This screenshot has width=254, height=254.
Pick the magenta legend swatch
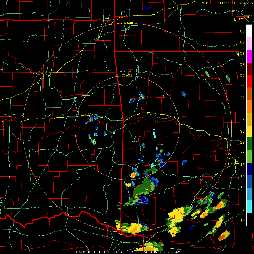click(249, 56)
